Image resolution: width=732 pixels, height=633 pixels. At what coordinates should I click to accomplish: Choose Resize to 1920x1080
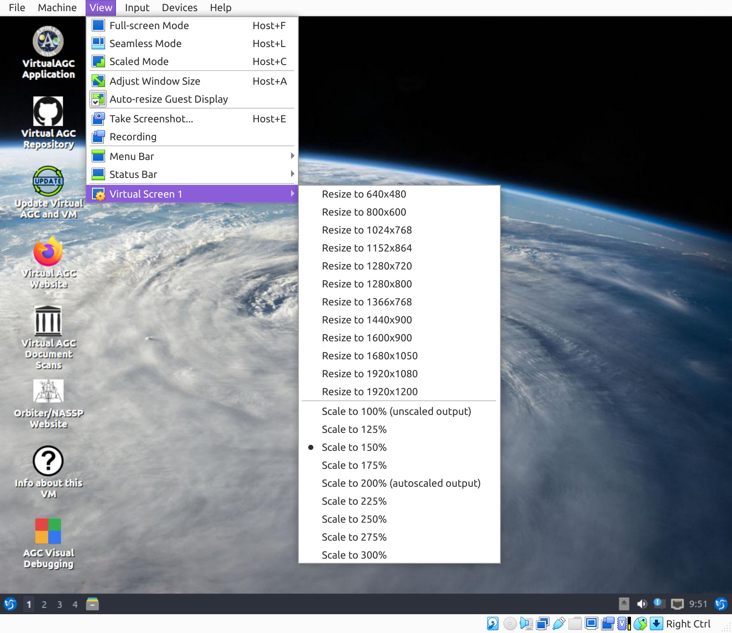pyautogui.click(x=399, y=374)
